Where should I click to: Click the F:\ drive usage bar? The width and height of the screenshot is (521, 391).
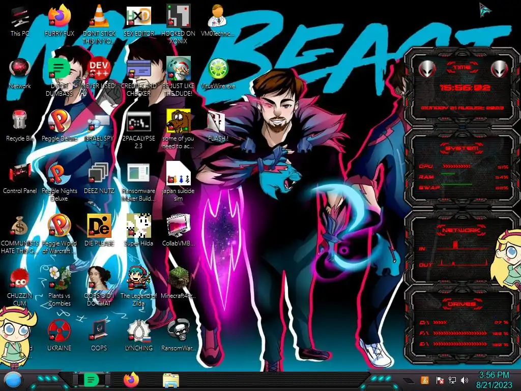click(x=460, y=333)
